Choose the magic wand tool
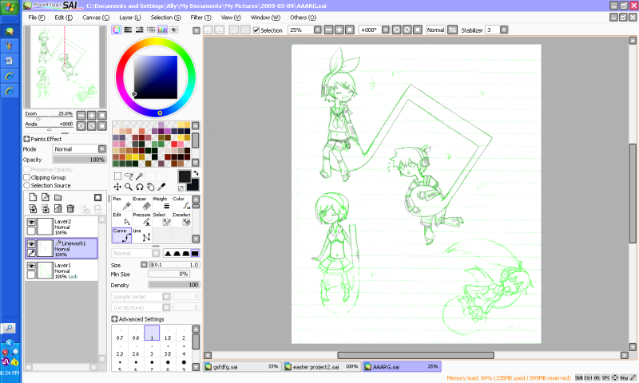 click(x=139, y=176)
